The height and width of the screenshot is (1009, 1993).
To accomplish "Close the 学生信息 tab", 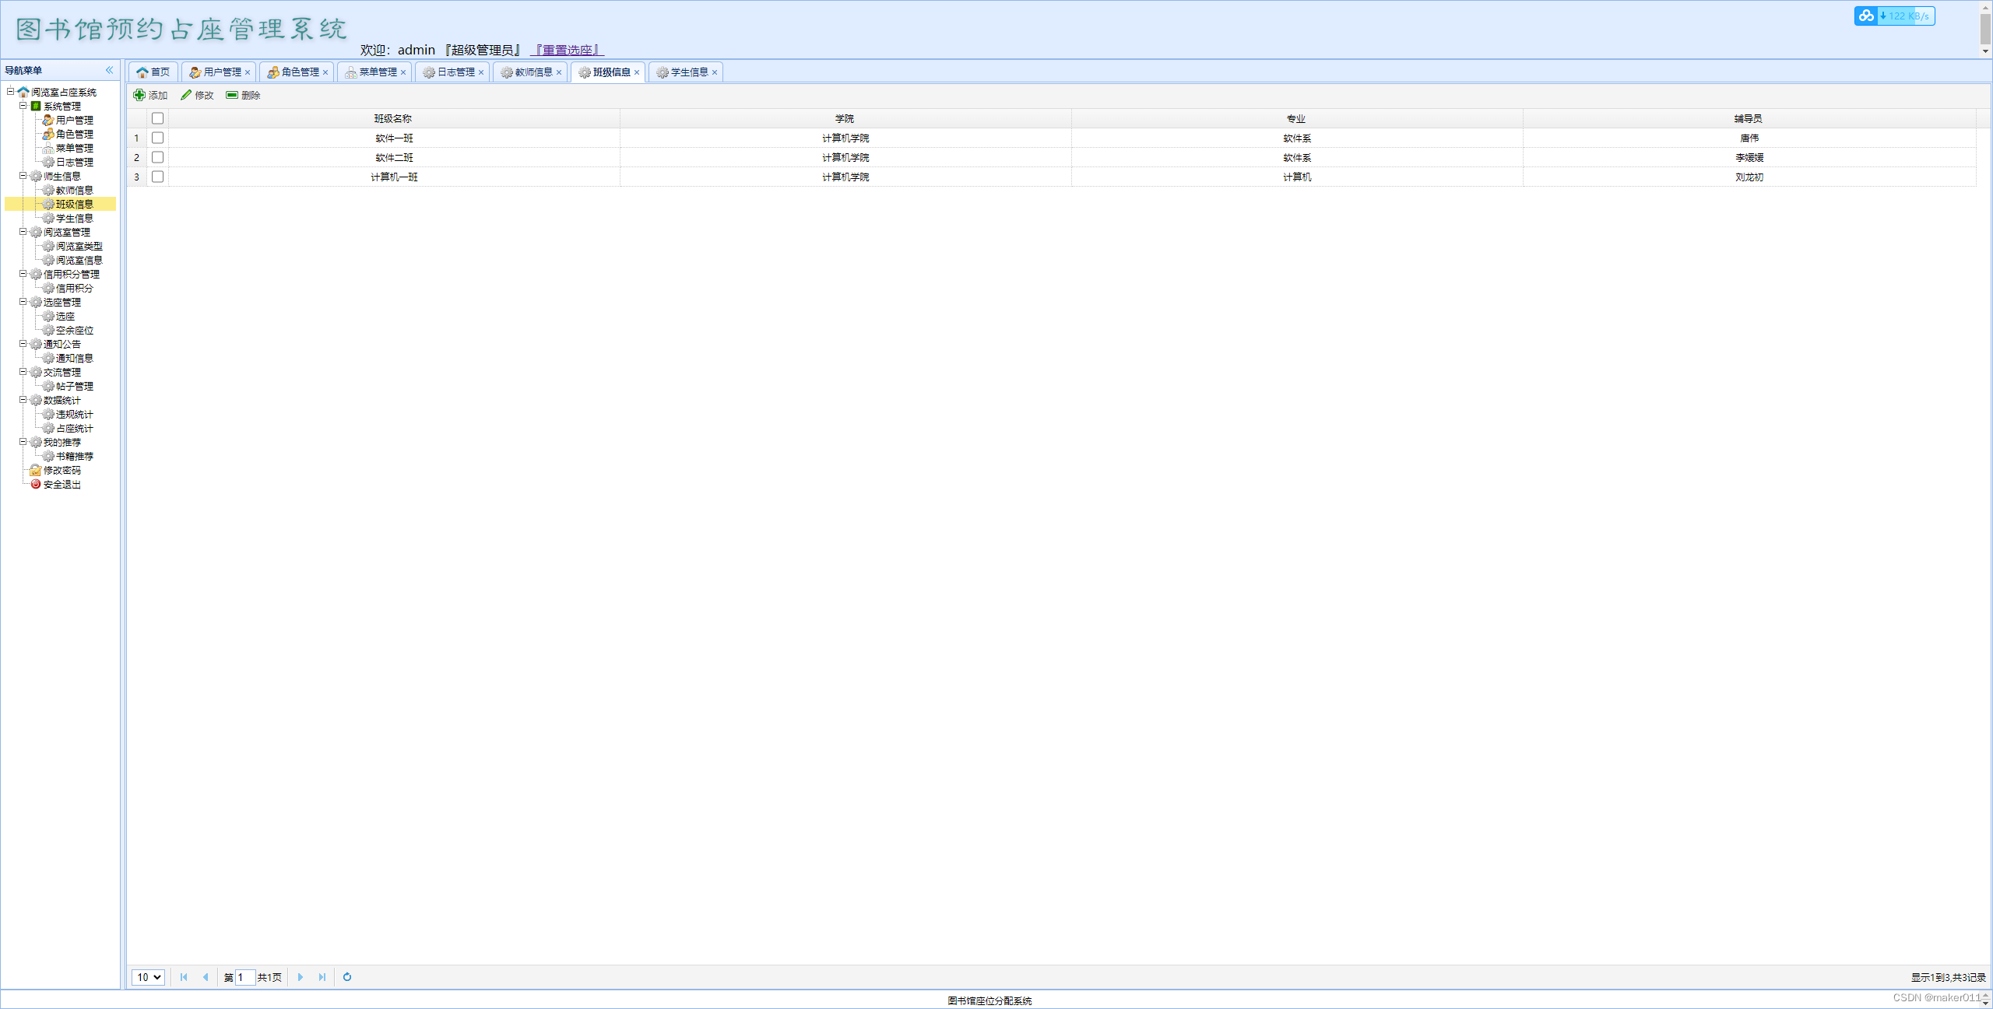I will [715, 72].
